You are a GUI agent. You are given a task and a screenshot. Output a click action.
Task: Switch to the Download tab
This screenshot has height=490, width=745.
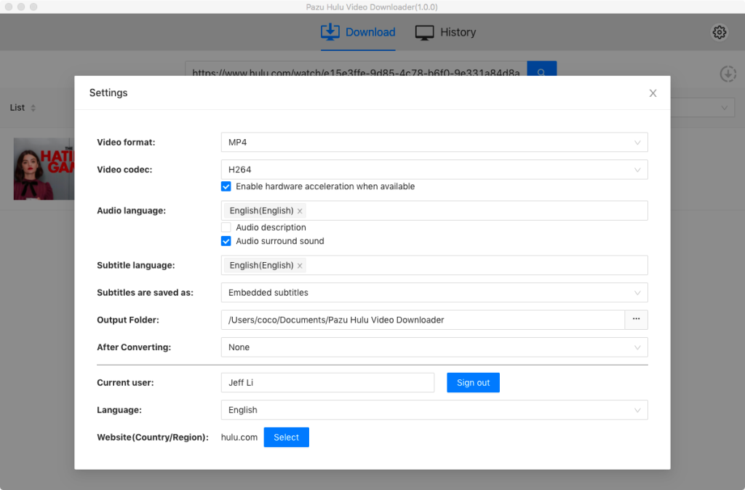coord(358,32)
